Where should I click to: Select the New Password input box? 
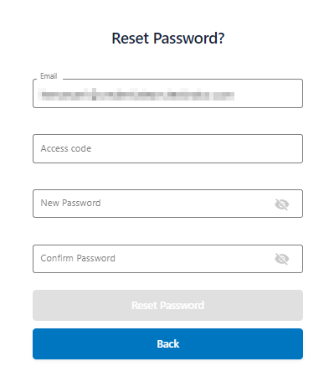pos(167,204)
